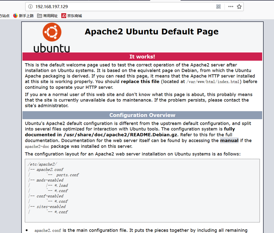Click the conf-enabled entry in layout tree
The height and width of the screenshot is (233, 274).
[x=50, y=196]
